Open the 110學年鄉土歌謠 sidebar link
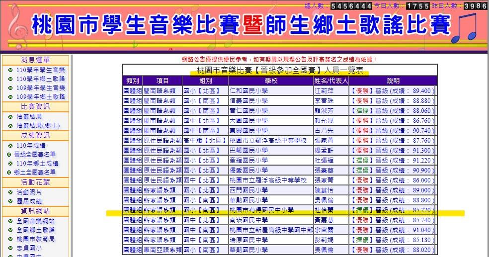Image resolution: width=489 pixels, height=257 pixels. pyautogui.click(x=40, y=79)
